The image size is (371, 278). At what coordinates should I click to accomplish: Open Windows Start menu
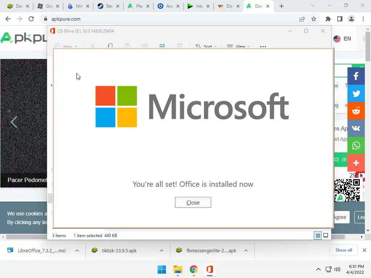tap(162, 269)
